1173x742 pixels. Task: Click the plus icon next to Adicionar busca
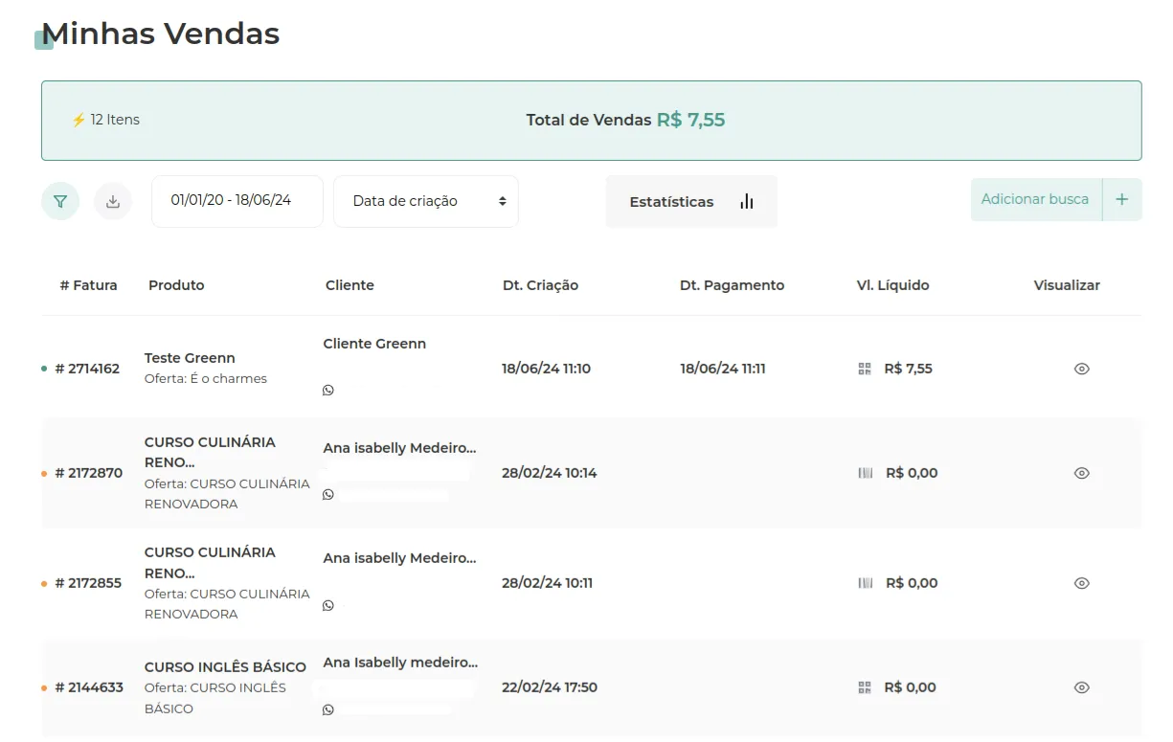(x=1122, y=199)
